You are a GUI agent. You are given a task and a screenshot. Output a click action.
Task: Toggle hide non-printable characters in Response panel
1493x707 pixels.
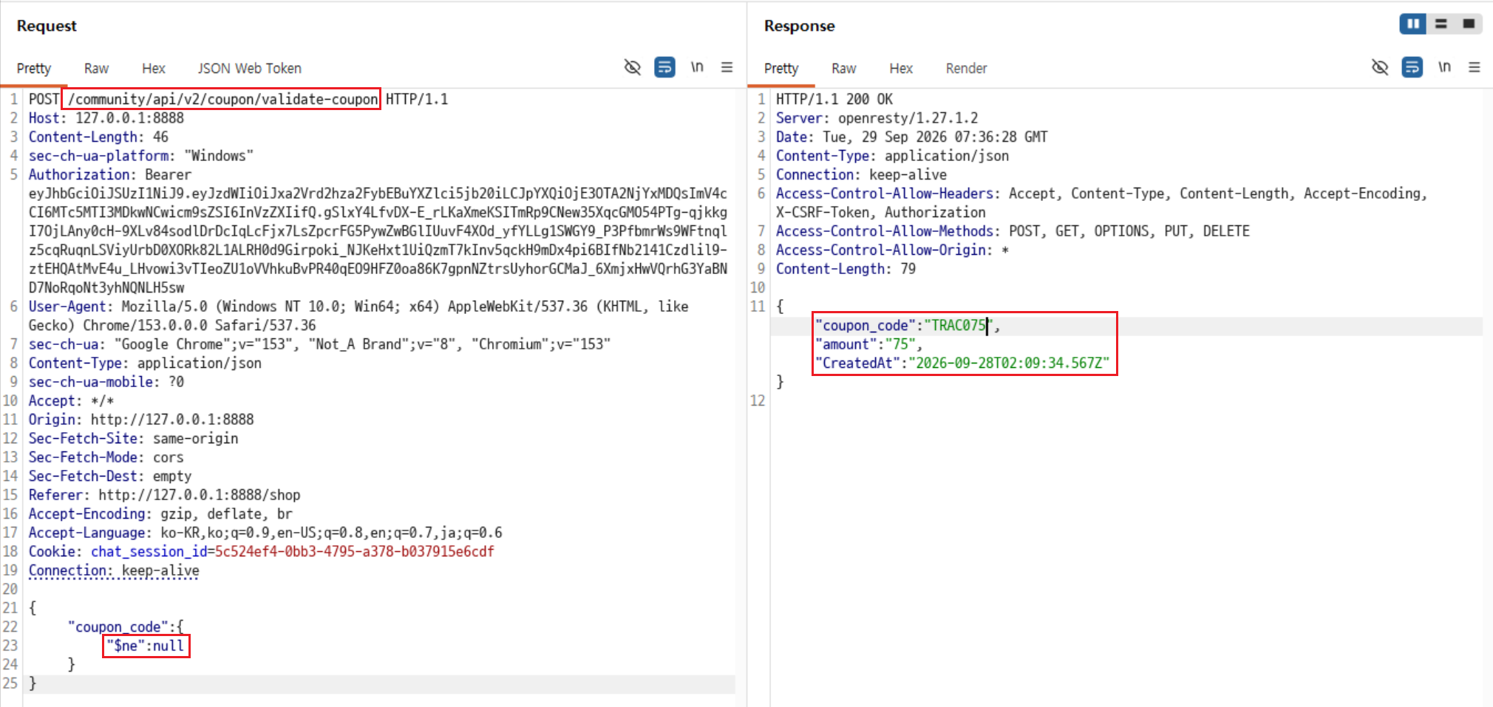pyautogui.click(x=1379, y=67)
